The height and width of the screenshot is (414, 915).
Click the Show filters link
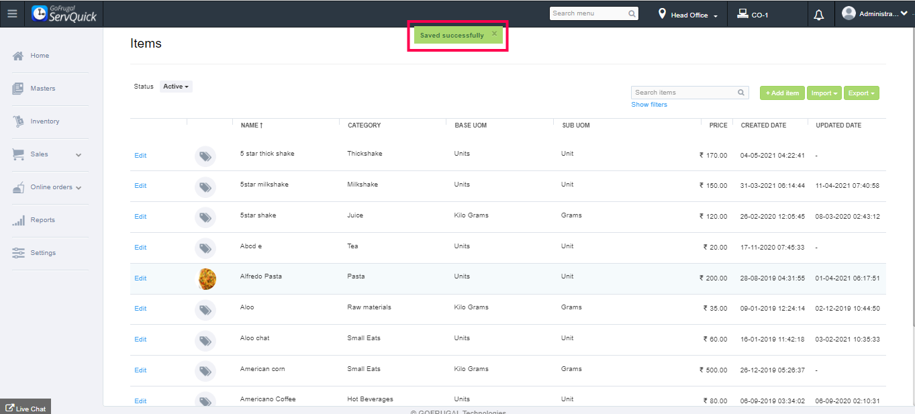pos(649,105)
